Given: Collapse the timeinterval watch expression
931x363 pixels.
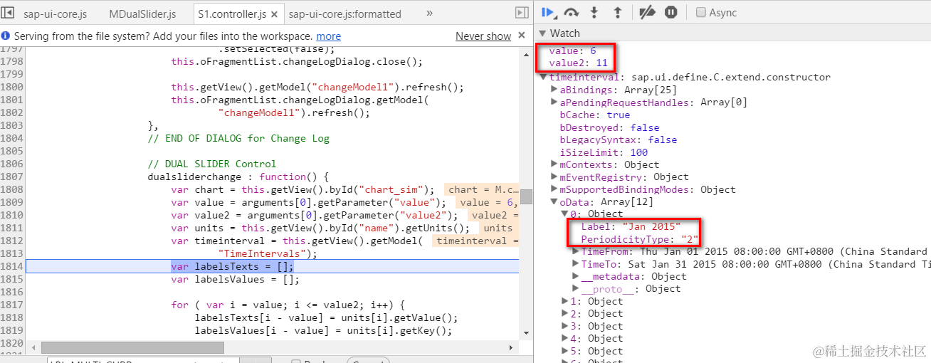Looking at the screenshot, I should (x=544, y=77).
